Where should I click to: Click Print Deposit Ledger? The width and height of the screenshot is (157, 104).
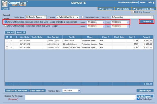coord(144,9)
